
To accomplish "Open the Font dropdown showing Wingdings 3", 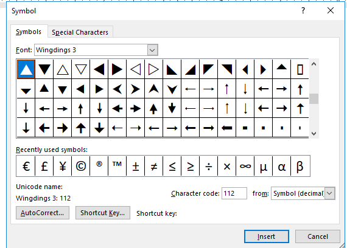I will click(152, 50).
